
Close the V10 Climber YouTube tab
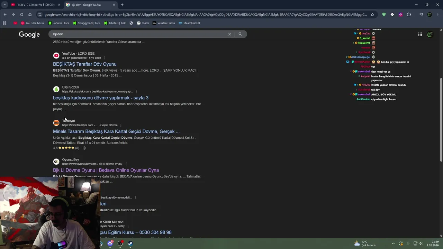pyautogui.click(x=59, y=4)
